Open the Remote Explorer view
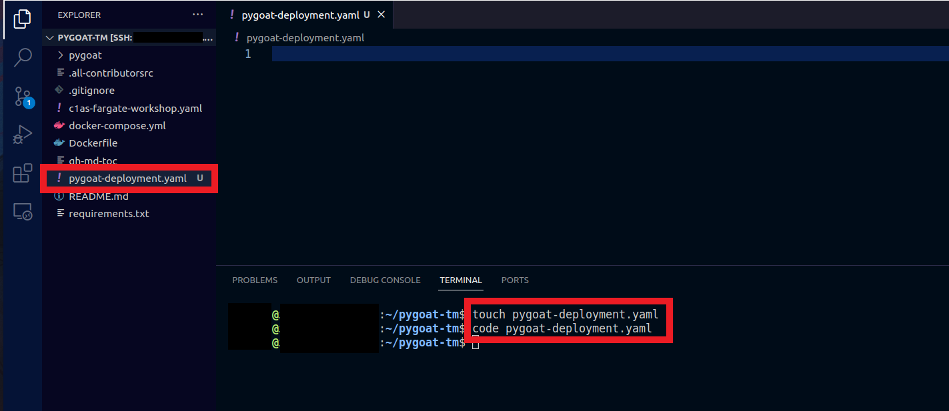Viewport: 949px width, 411px height. (x=23, y=212)
